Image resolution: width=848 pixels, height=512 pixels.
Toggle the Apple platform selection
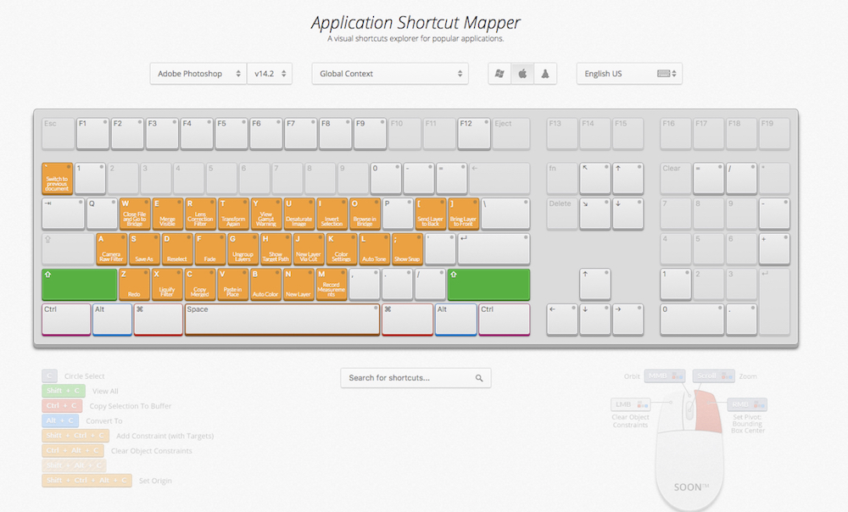tap(523, 74)
